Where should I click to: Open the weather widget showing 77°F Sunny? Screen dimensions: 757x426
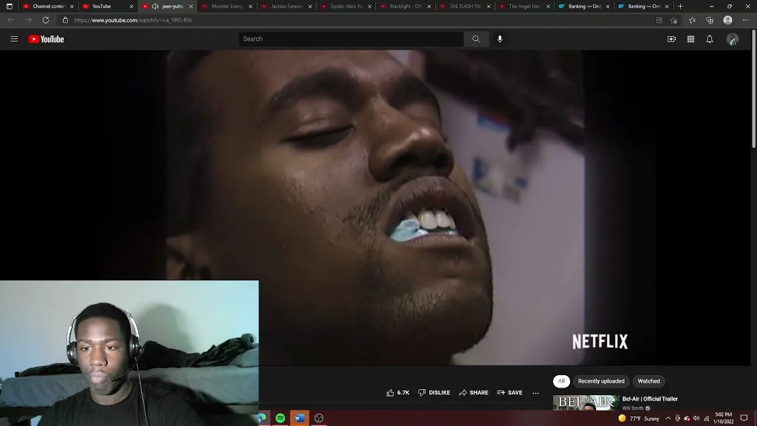coord(639,418)
